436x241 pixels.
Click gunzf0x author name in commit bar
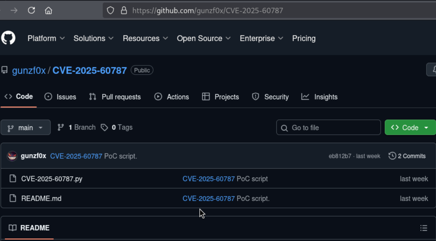click(34, 156)
